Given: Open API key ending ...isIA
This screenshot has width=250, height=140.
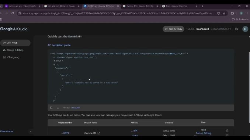Looking at the screenshot, I should (134, 130).
